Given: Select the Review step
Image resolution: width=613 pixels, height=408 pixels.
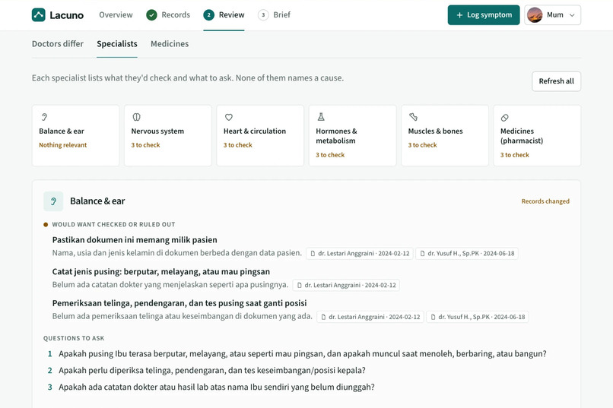Looking at the screenshot, I should pyautogui.click(x=224, y=15).
